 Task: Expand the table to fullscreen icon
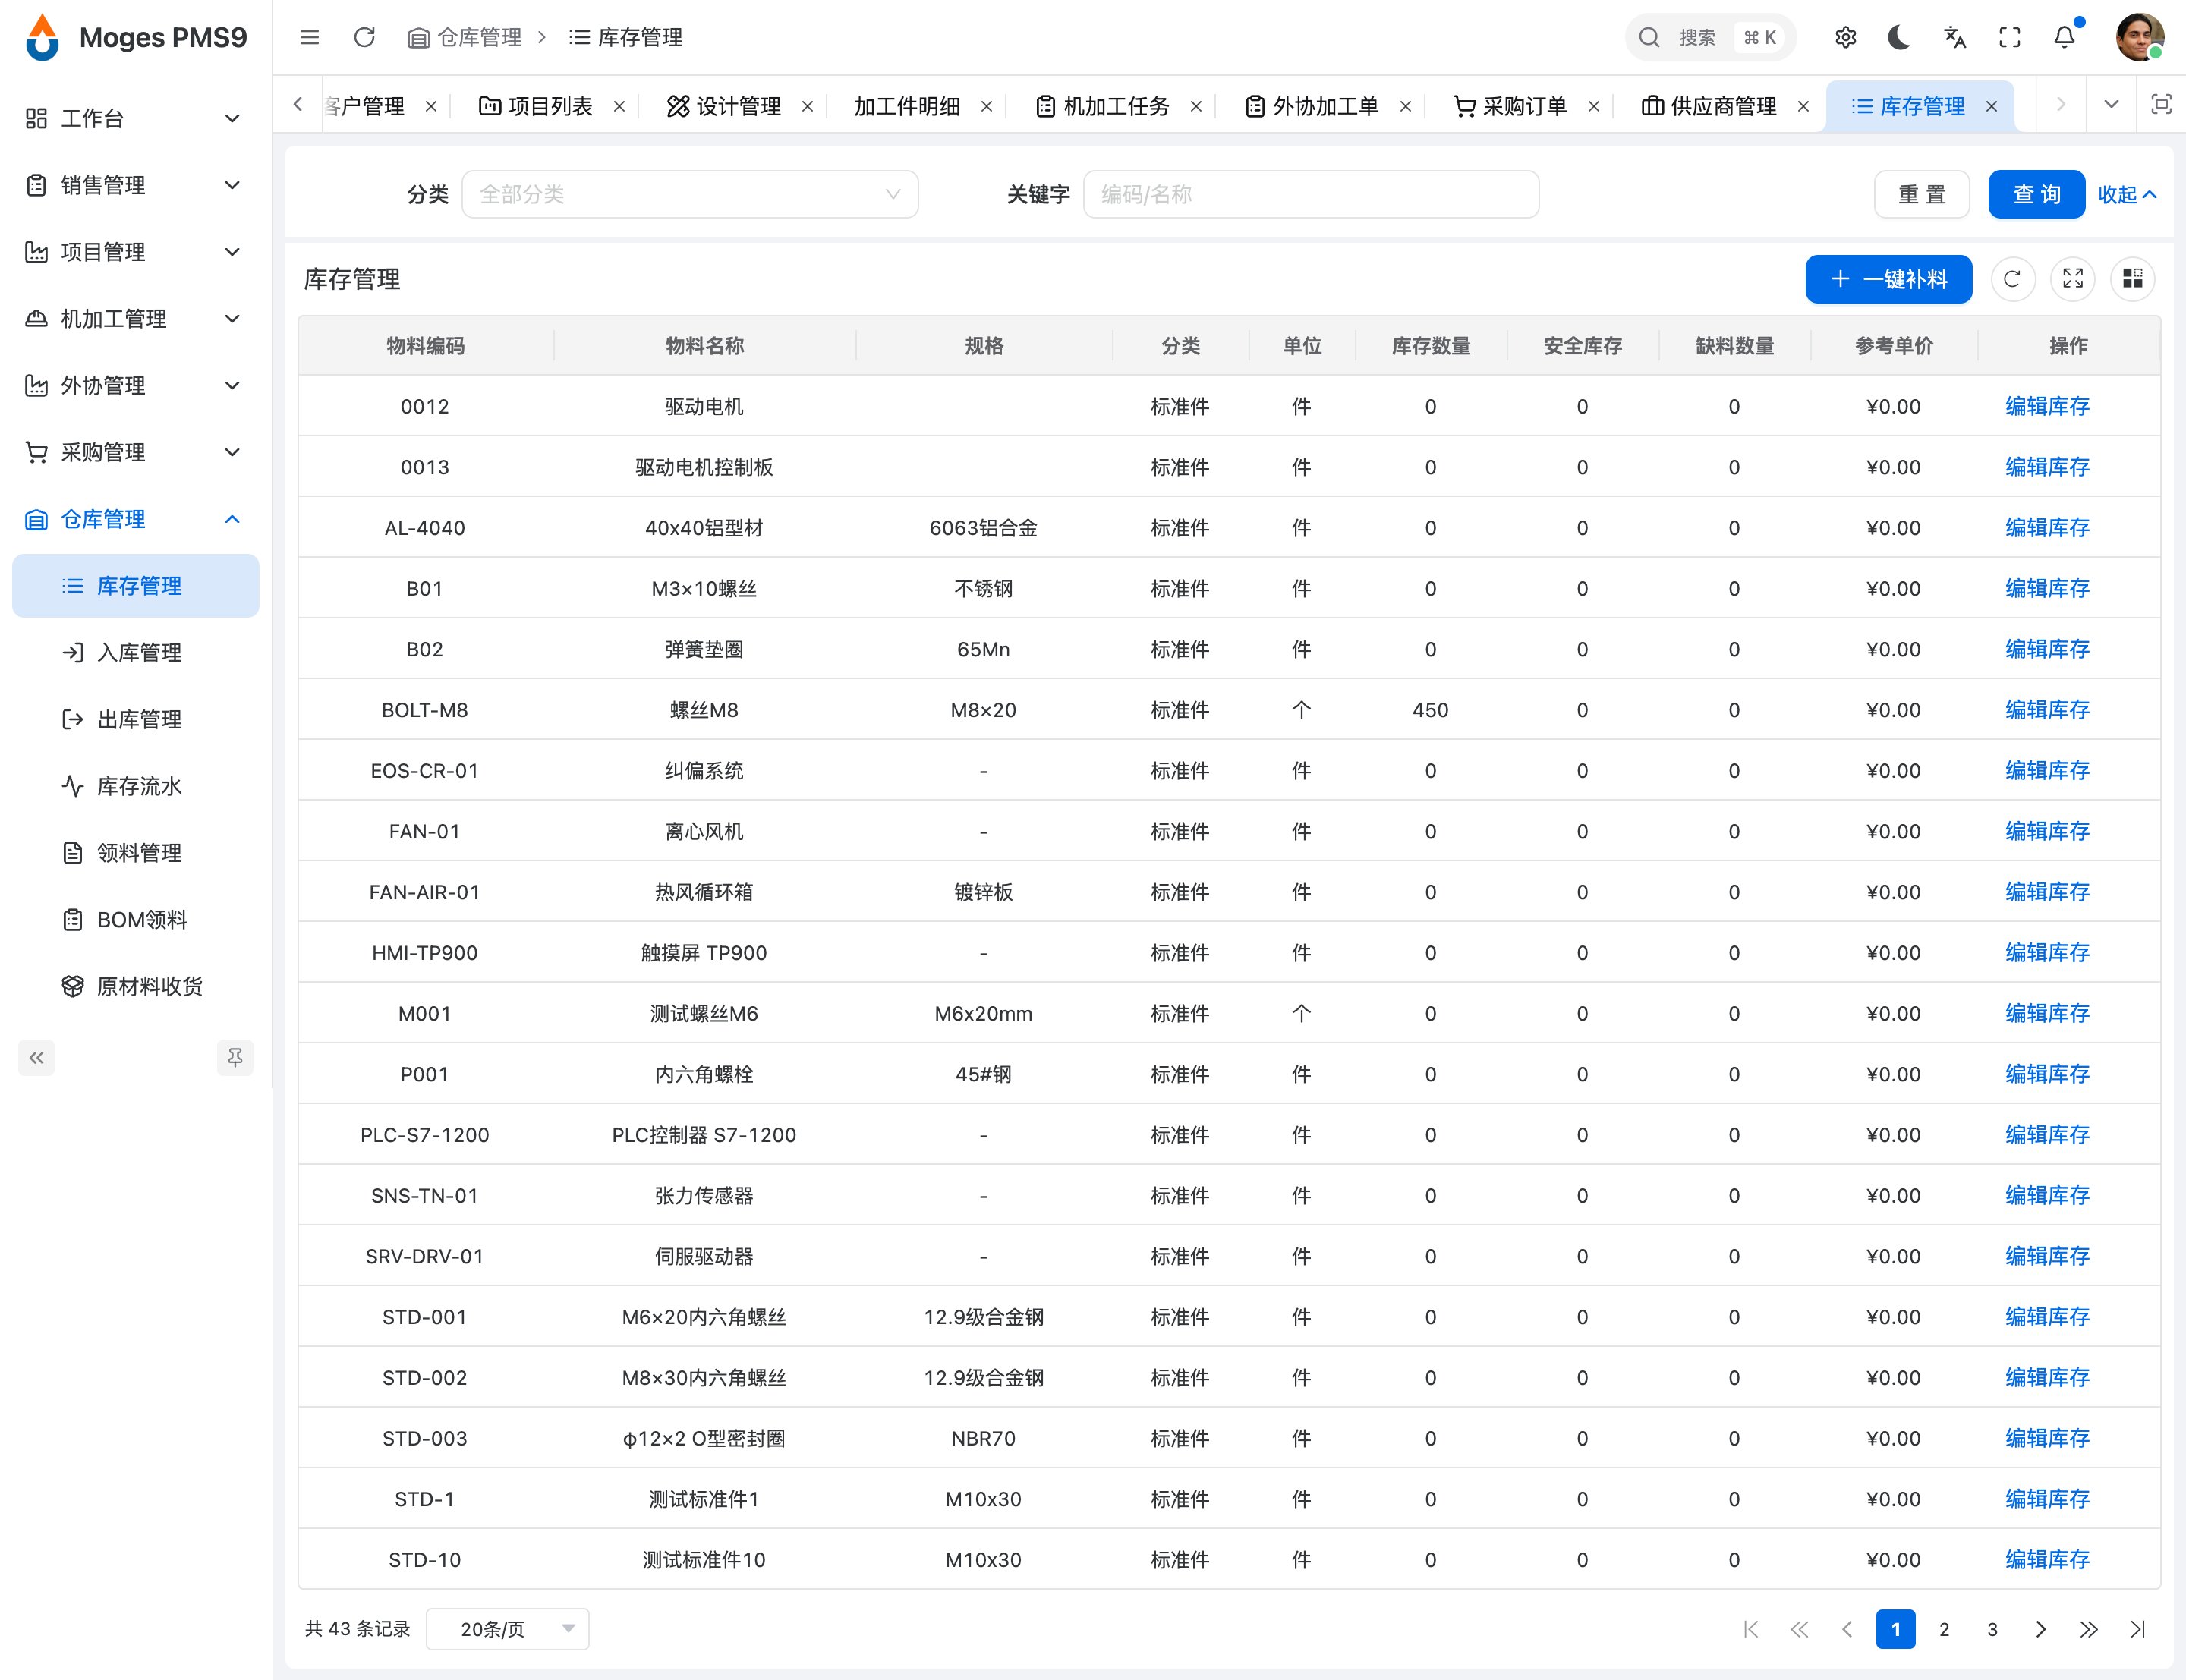click(x=2072, y=279)
